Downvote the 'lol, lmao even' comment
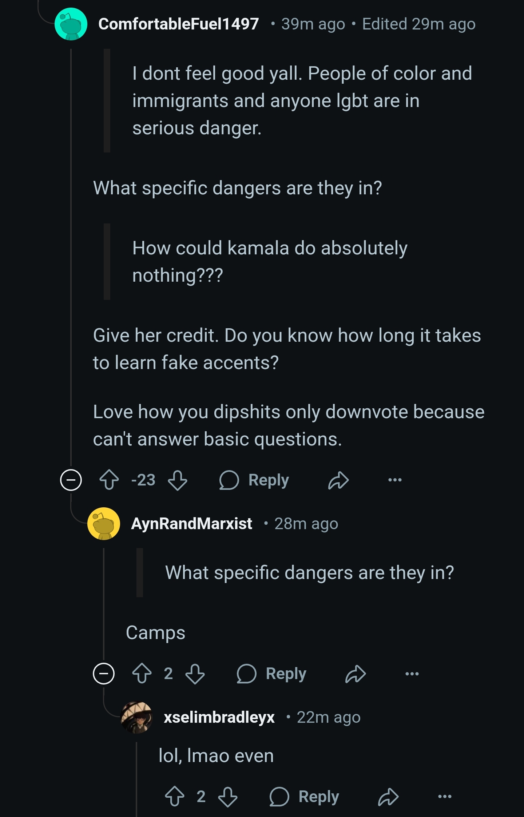The height and width of the screenshot is (817, 524). point(228,797)
